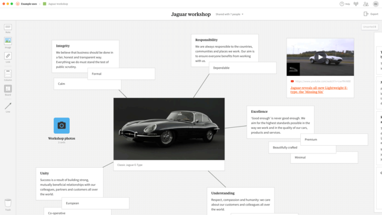Viewport: 382px width, 215px height.
Task: Open the Trash bin
Action: pos(8,204)
